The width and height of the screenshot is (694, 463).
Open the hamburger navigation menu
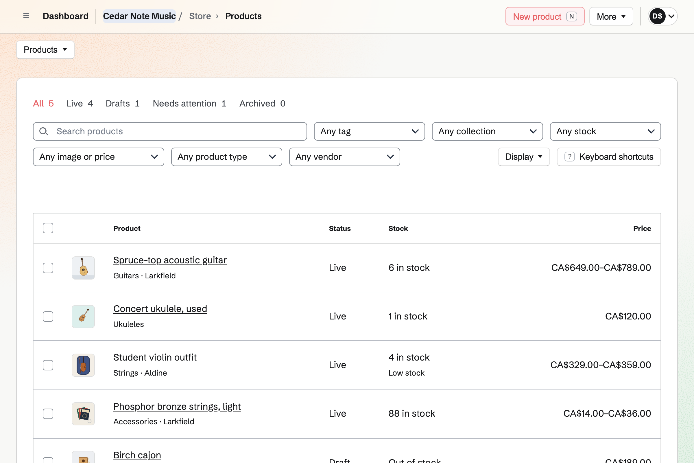pyautogui.click(x=26, y=16)
